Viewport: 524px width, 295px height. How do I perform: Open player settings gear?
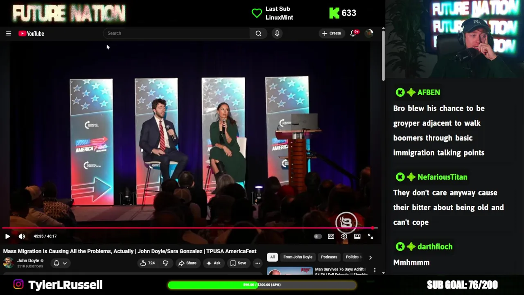coord(344,236)
